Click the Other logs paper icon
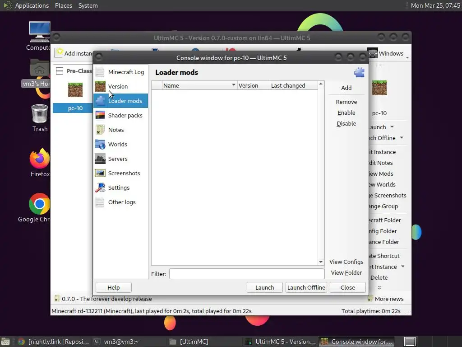462x347 pixels. [100, 202]
